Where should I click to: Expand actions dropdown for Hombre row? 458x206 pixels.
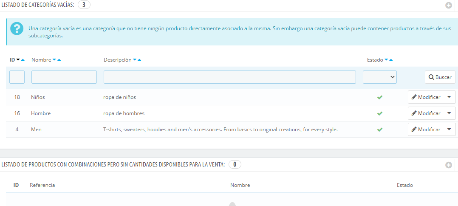point(449,113)
